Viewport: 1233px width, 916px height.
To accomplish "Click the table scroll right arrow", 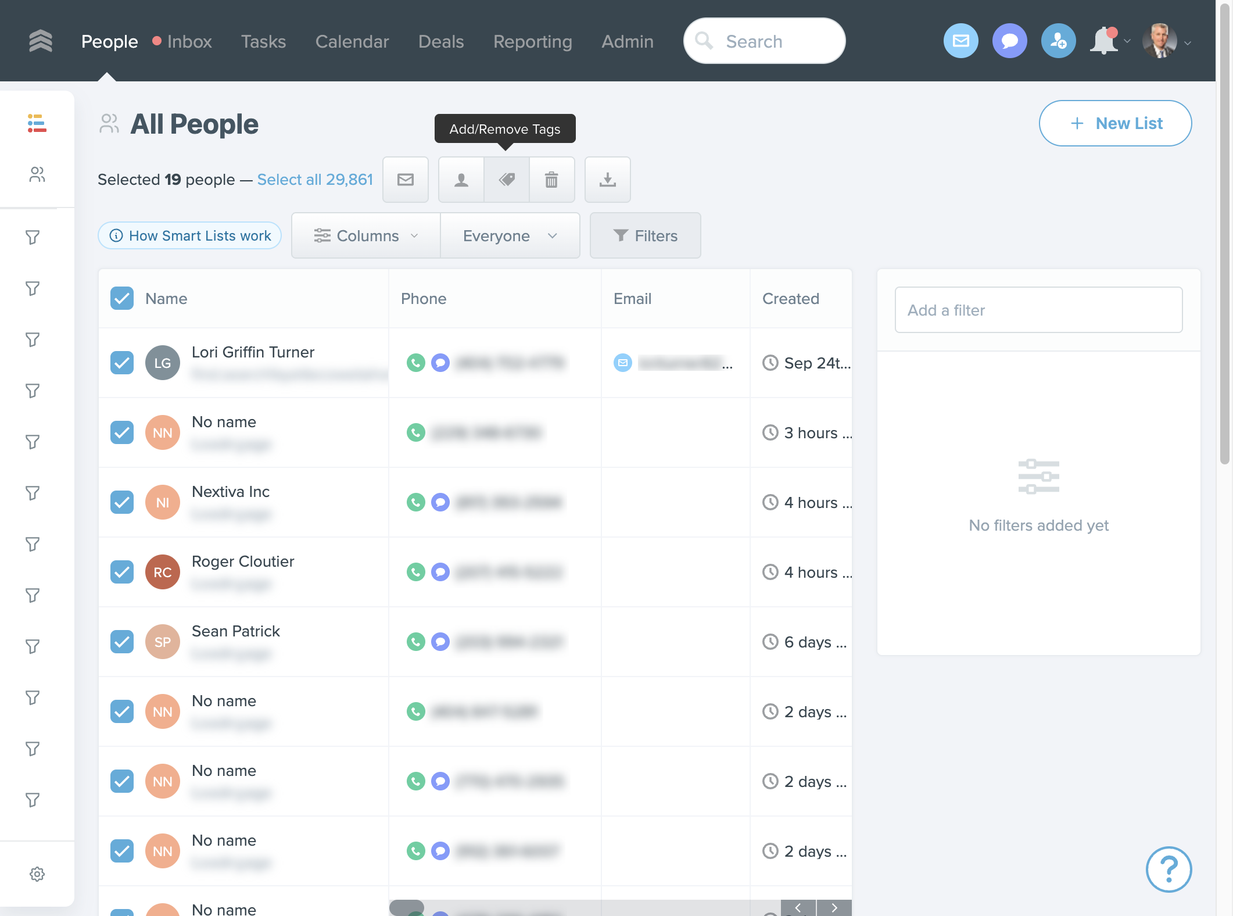I will coord(834,908).
